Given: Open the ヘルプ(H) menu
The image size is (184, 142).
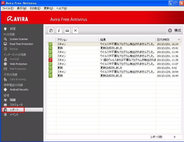Looking at the screenshot, I should tap(62, 8).
